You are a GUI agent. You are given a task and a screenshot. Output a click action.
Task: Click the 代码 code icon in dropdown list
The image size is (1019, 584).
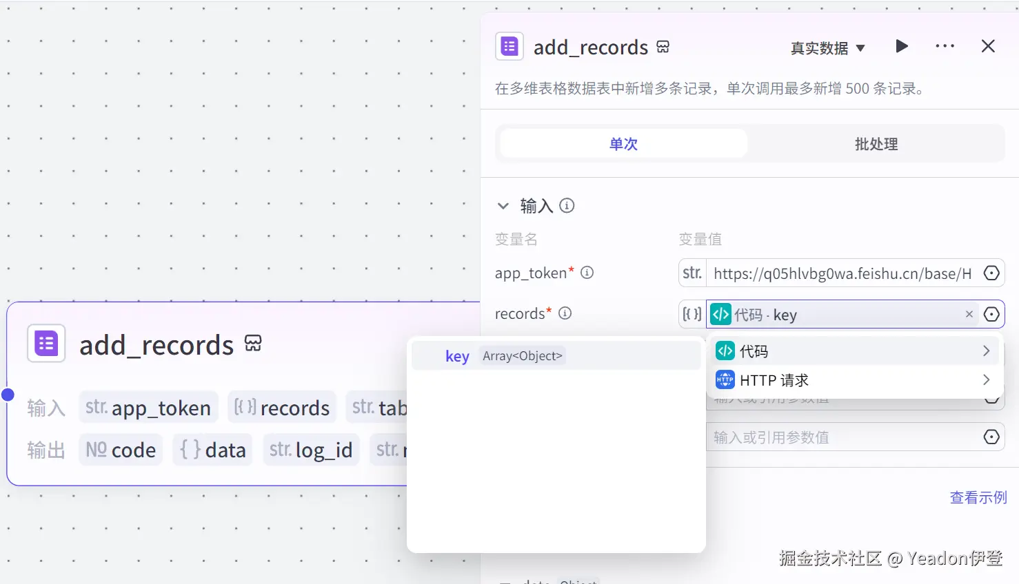click(725, 351)
